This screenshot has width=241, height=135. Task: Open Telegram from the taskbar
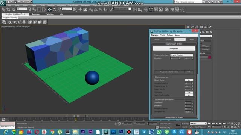[x=144, y=132]
